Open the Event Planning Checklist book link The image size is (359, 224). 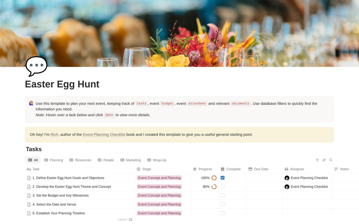[104, 135]
